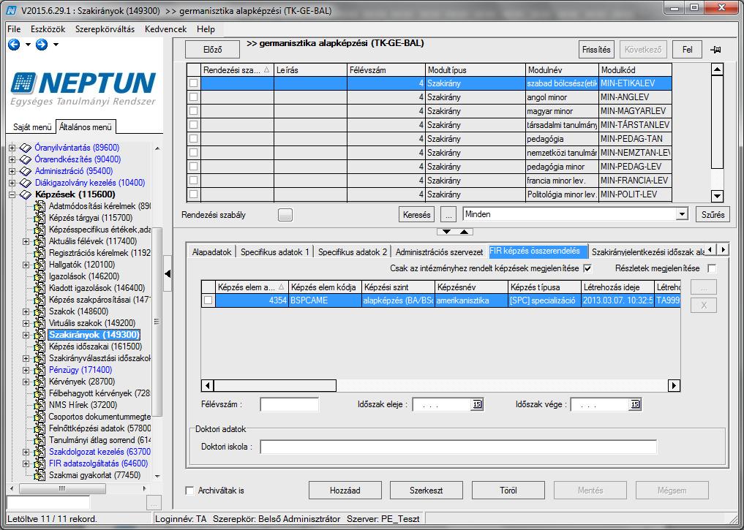Click the icon next to Diákigazolvány kezelés
Image resolution: width=744 pixels, height=530 pixels.
click(x=26, y=183)
